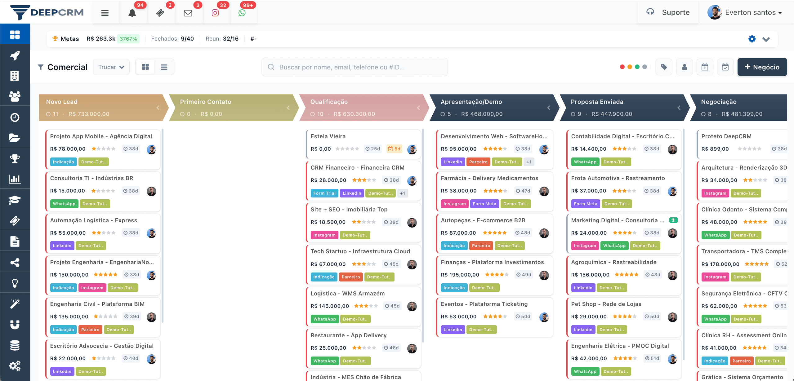
Task: Switch to list view in the pipeline toolbar
Action: click(x=164, y=67)
